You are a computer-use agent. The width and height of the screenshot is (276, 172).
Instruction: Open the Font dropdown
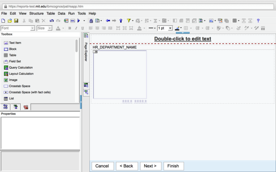click(33, 28)
